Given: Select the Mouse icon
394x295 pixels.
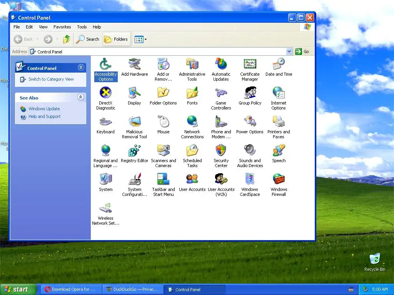Looking at the screenshot, I should (x=163, y=125).
